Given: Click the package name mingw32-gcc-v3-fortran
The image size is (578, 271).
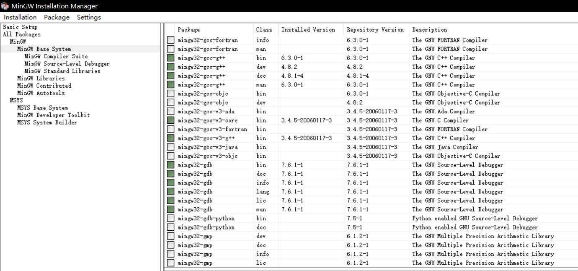Looking at the screenshot, I should [212, 129].
